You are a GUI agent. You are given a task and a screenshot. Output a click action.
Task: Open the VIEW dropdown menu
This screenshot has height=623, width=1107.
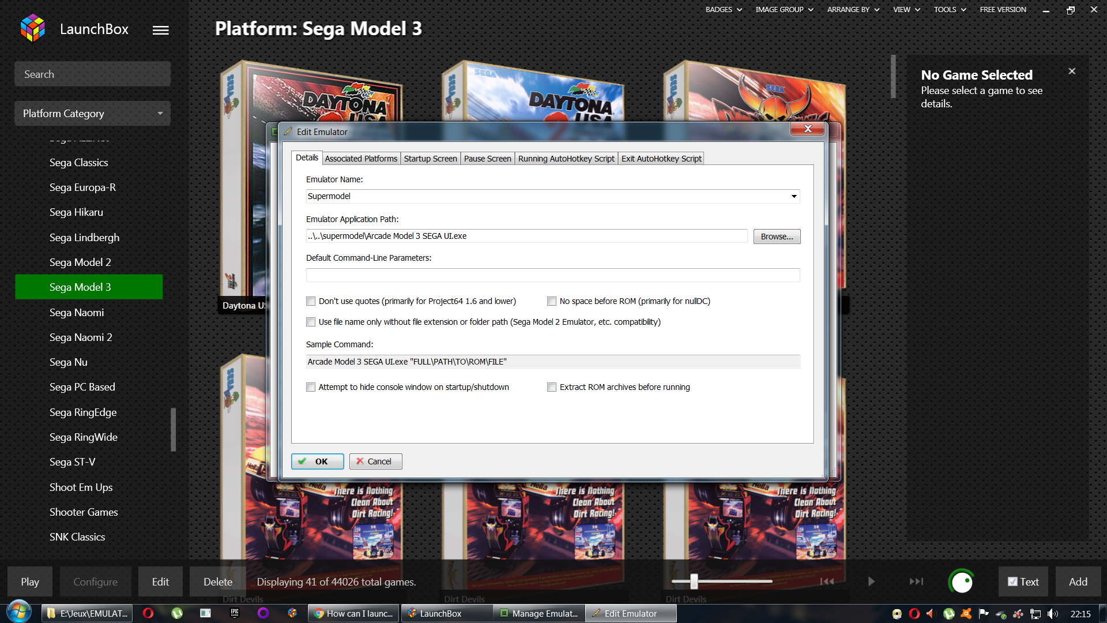(906, 9)
